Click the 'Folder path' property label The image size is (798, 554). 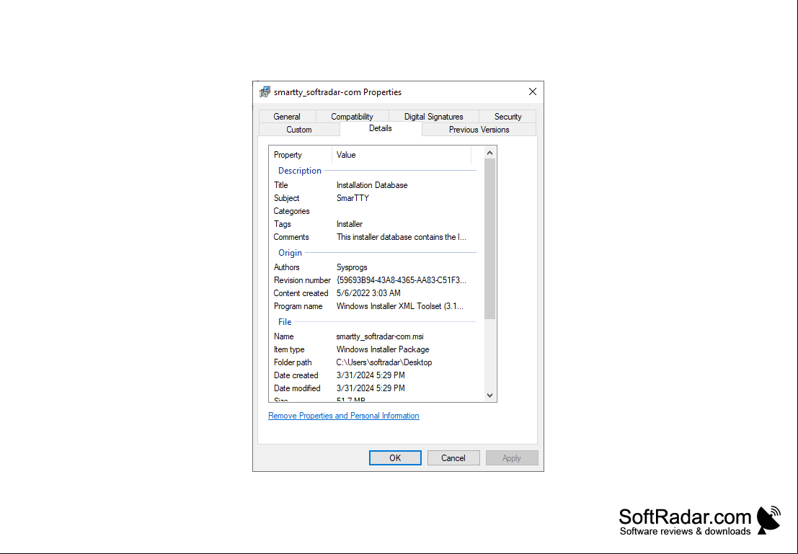coord(293,362)
